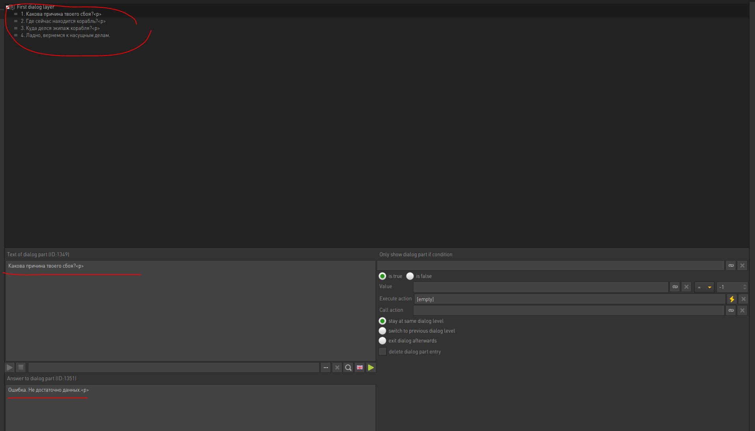The height and width of the screenshot is (431, 755).
Task: Select dialog entry "2. Где сейчас находится корабль?"
Action: coord(63,21)
